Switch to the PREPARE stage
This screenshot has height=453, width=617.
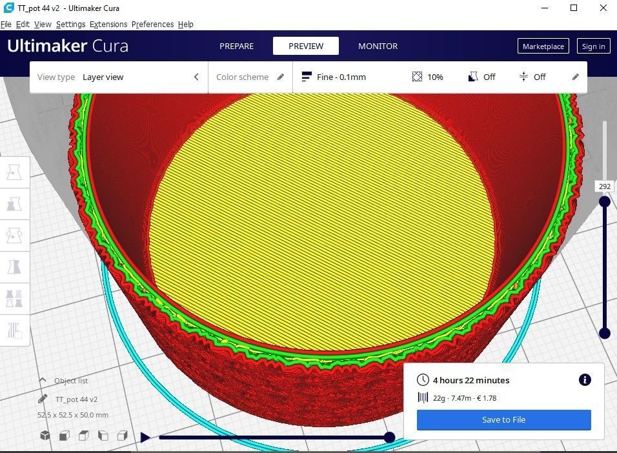236,46
